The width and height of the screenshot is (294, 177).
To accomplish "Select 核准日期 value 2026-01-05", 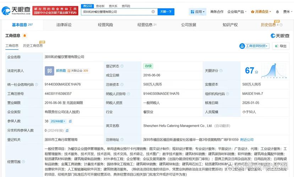I will pyautogui.click(x=251, y=103).
